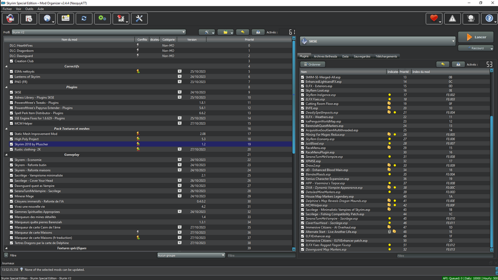Open the SKSE executable dropdown
Viewport: 498px width, 280px height.
point(377,41)
